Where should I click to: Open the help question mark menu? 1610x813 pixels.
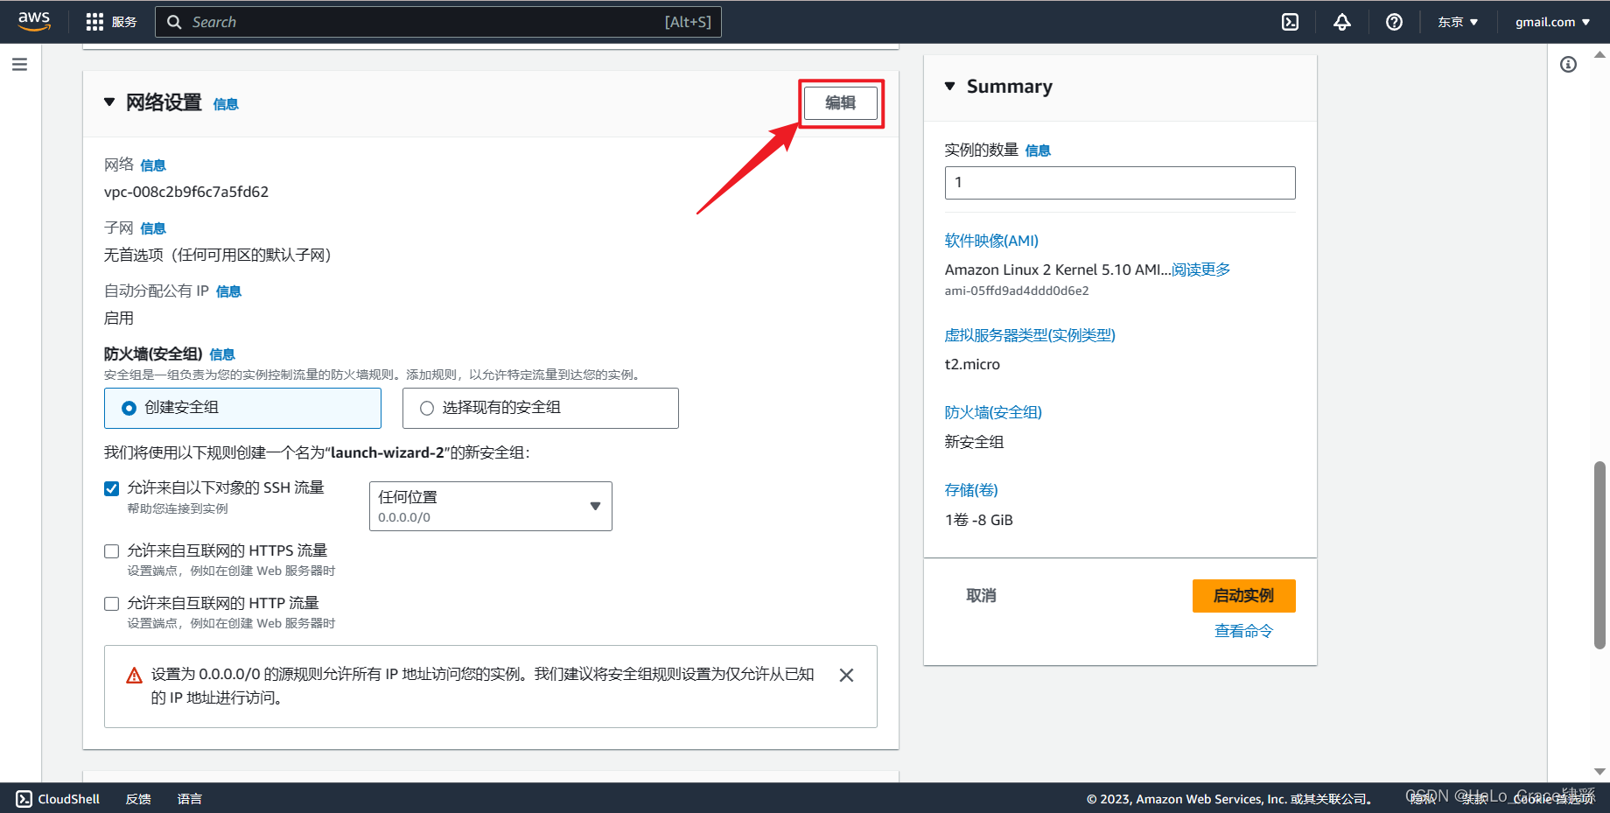(1395, 22)
